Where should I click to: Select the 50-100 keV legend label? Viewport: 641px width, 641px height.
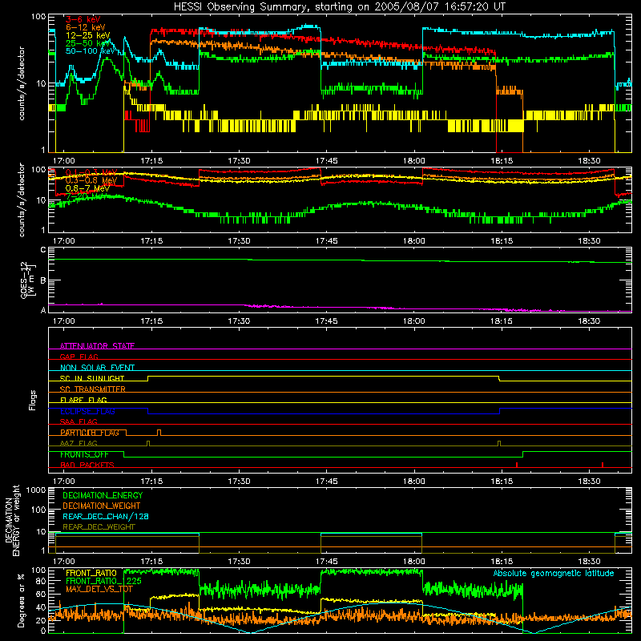[91, 50]
